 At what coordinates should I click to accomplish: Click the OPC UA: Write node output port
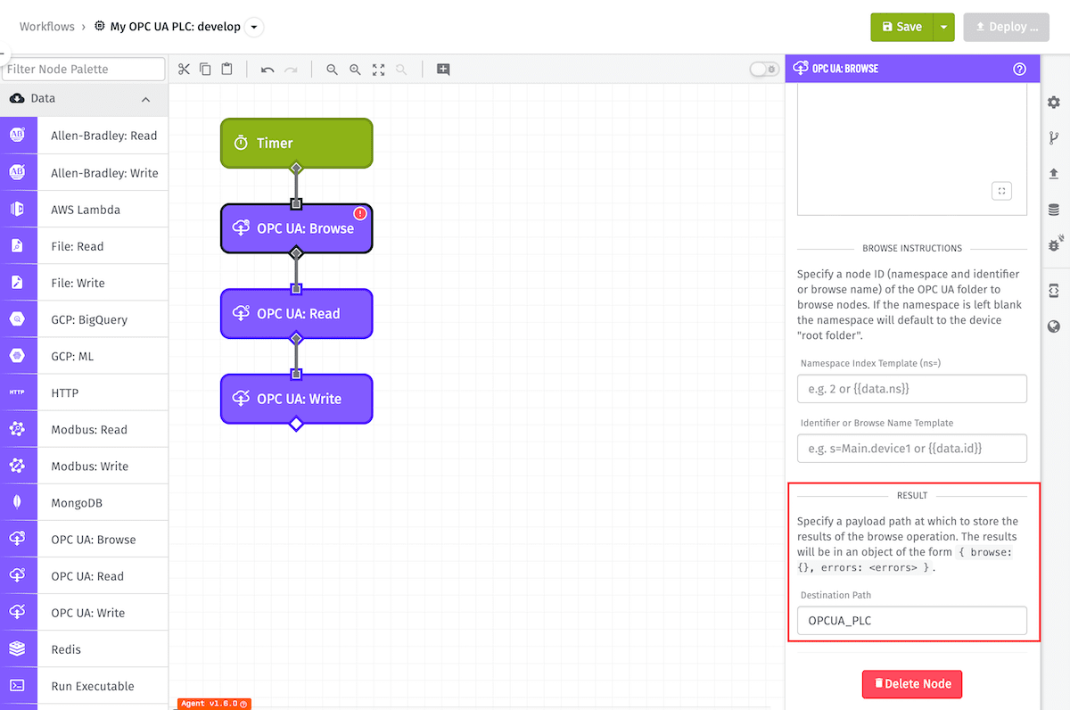pos(297,424)
